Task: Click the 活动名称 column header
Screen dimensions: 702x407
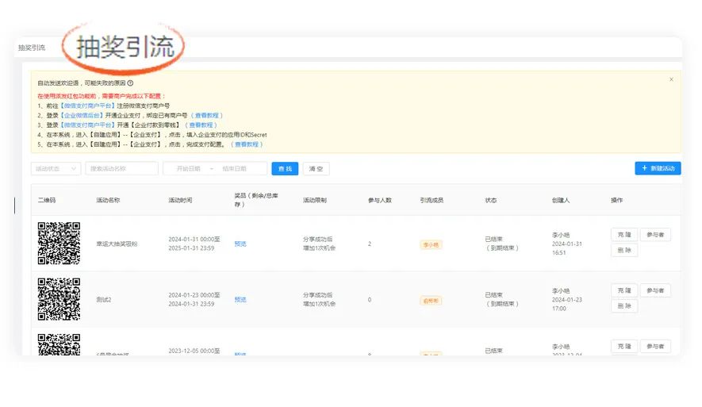Action: 108,200
